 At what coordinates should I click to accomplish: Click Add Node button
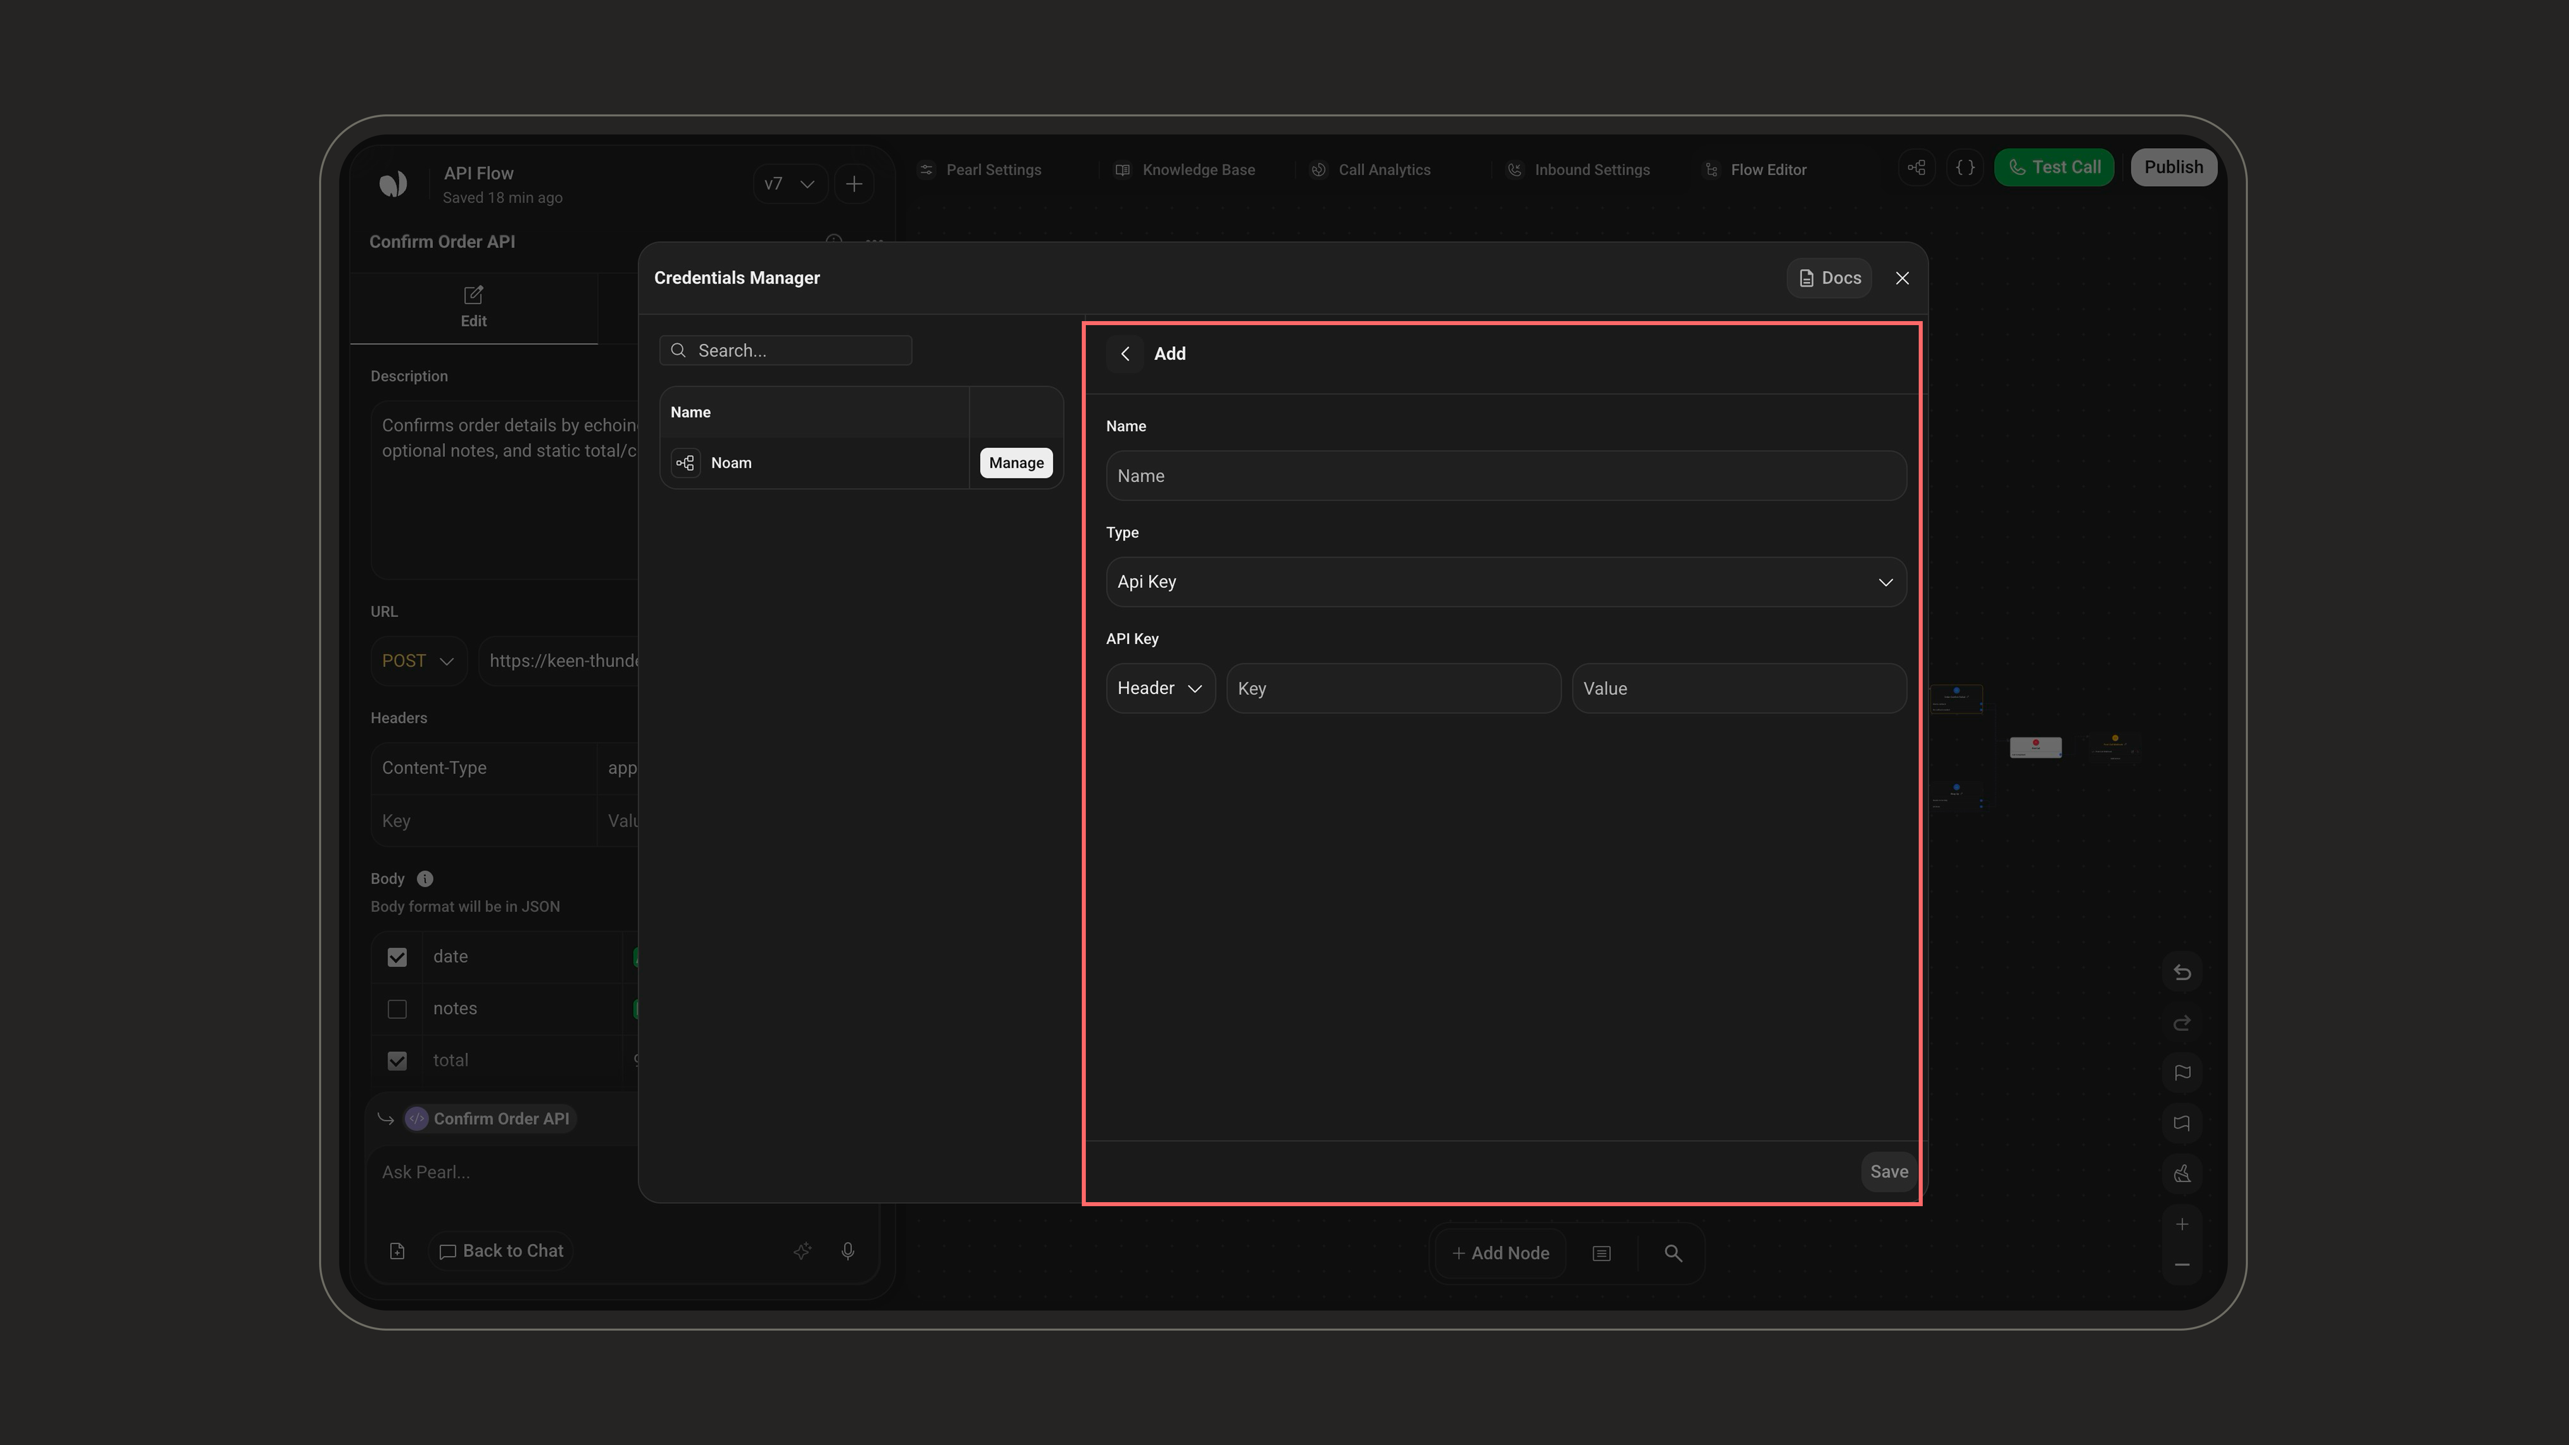1501,1253
